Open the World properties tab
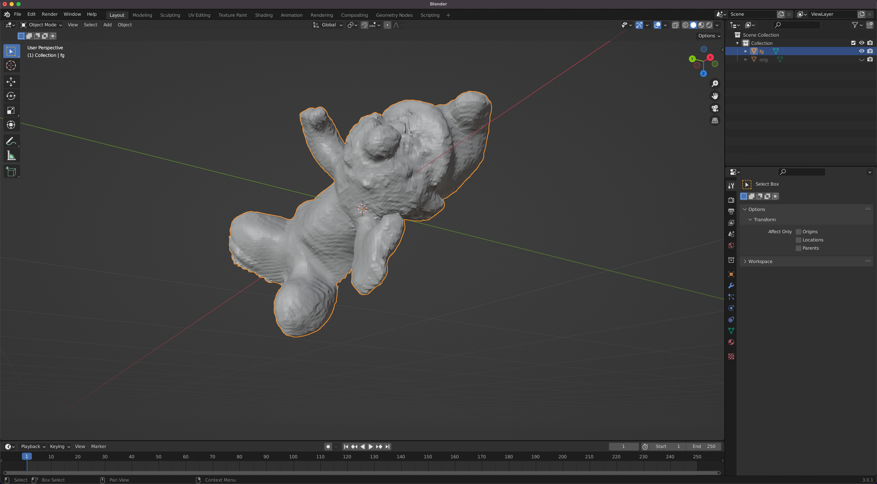 click(x=731, y=245)
